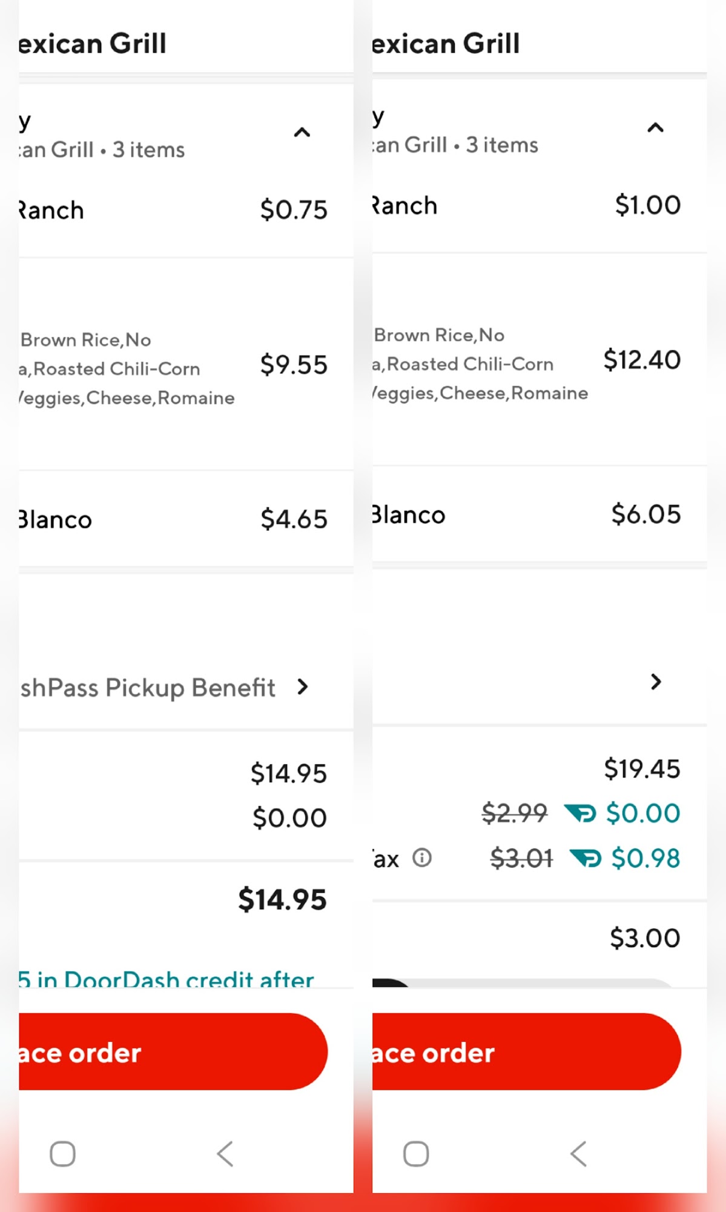Viewport: 726px width, 1212px height.
Task: Select the Ranch item priced $0.75
Action: click(x=173, y=210)
